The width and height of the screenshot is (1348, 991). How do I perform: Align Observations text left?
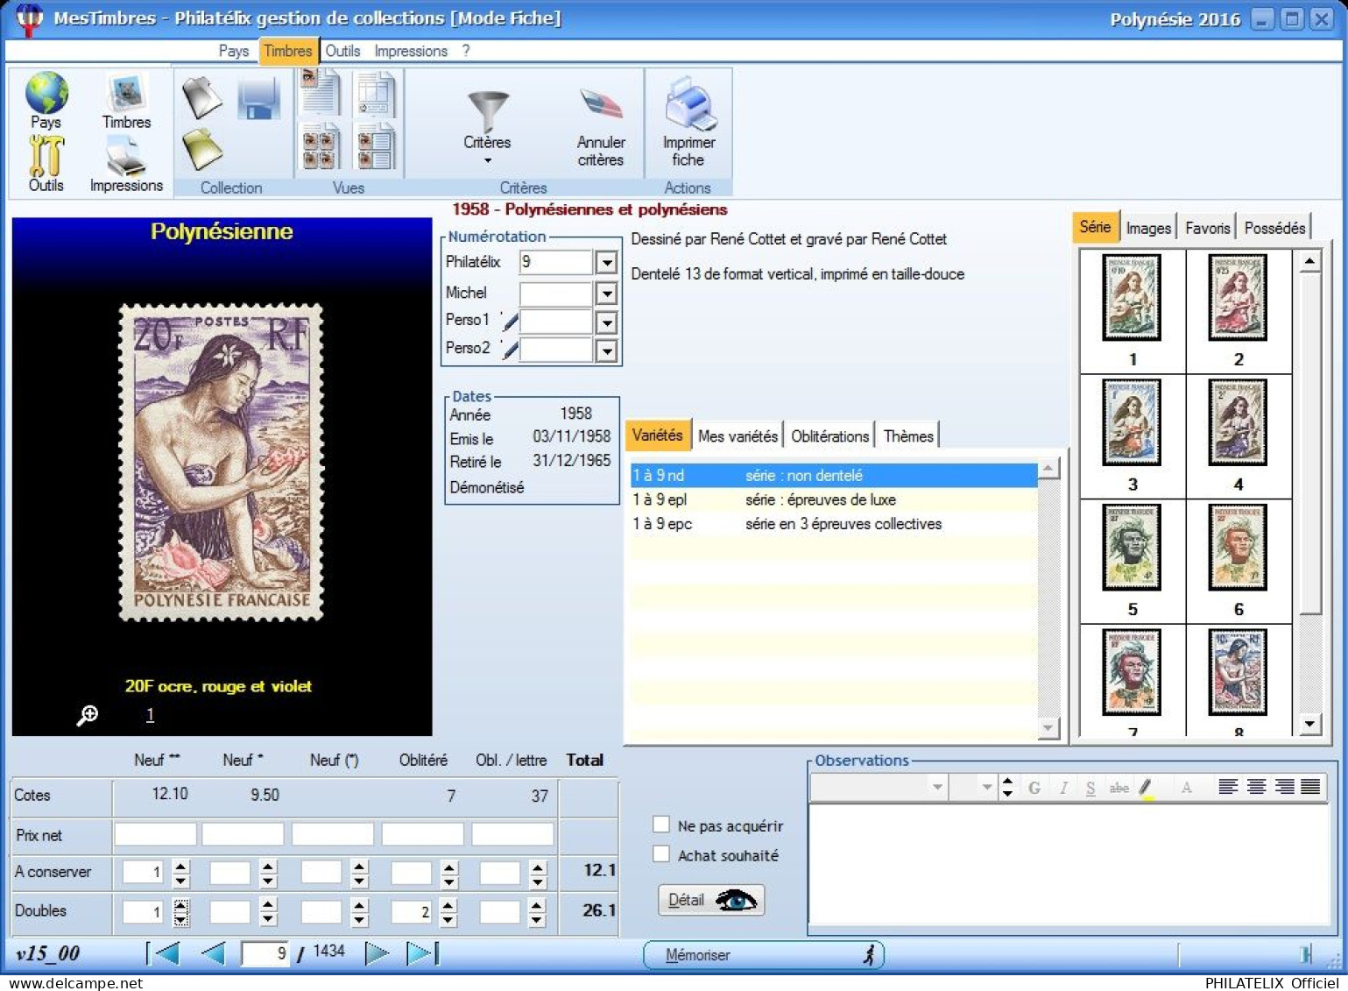1228,786
